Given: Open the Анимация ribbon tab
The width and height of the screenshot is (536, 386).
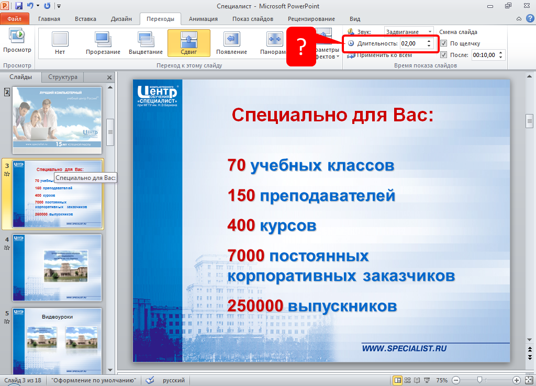Looking at the screenshot, I should tap(204, 19).
